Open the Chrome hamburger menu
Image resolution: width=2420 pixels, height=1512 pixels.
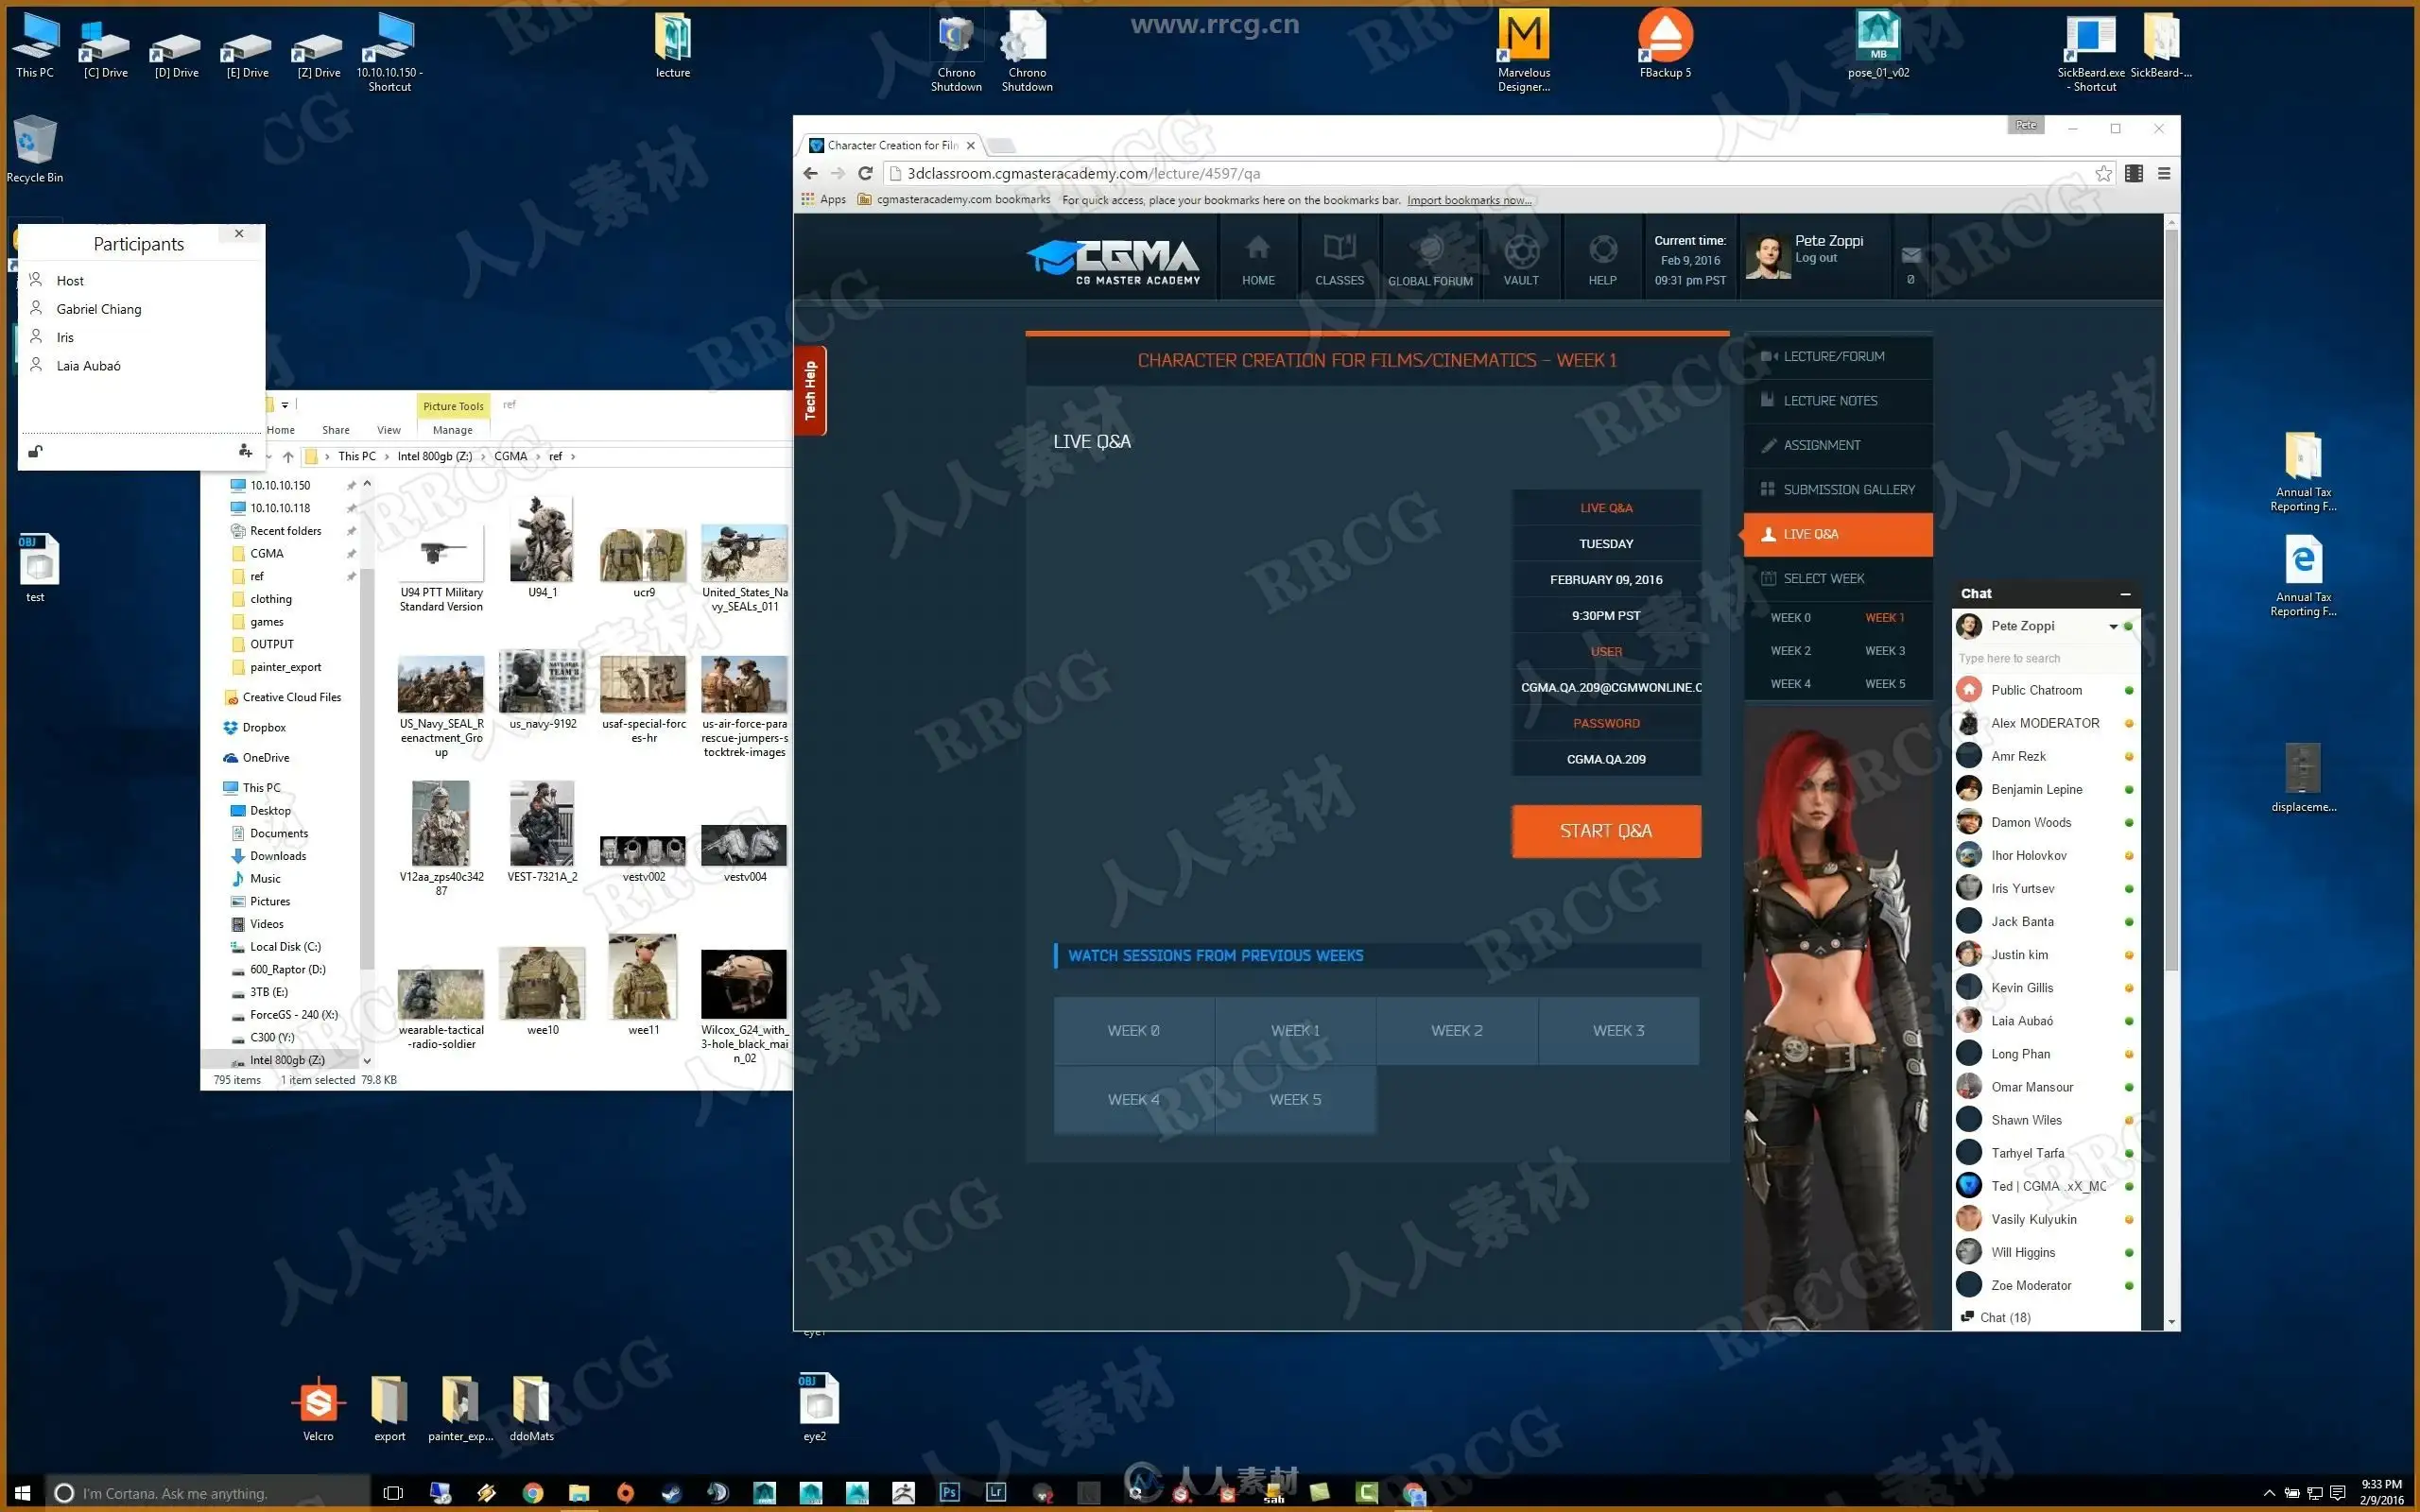tap(2164, 173)
